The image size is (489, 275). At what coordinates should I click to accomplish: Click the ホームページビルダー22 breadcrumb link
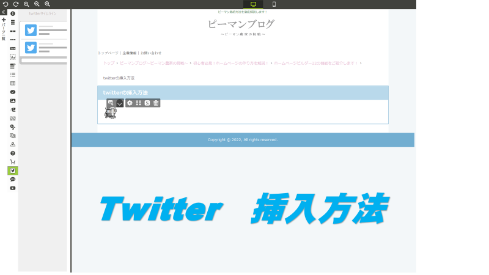click(x=315, y=63)
